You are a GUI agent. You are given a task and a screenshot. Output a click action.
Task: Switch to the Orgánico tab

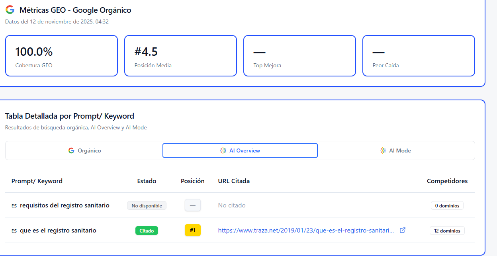(x=84, y=150)
